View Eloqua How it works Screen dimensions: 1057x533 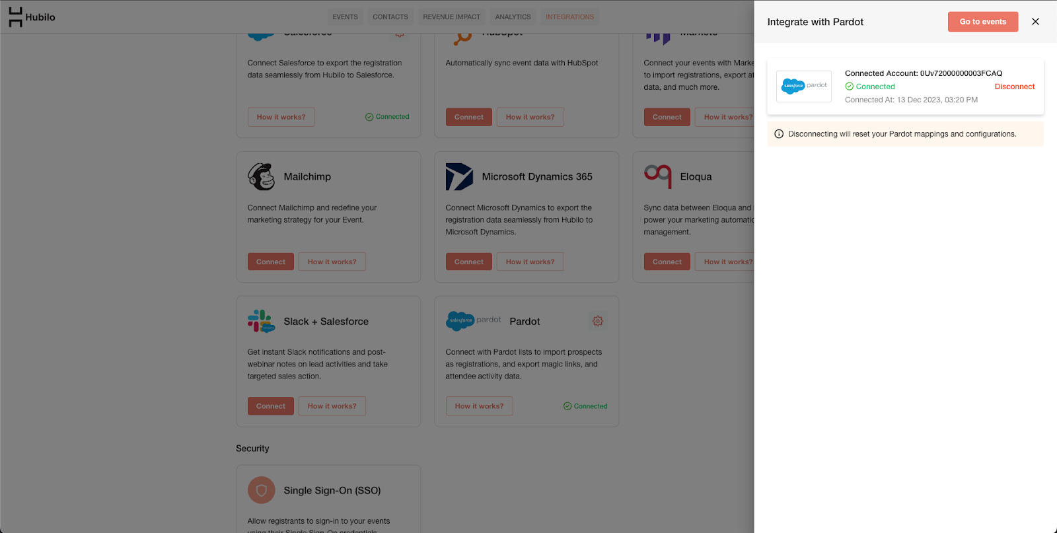point(725,262)
